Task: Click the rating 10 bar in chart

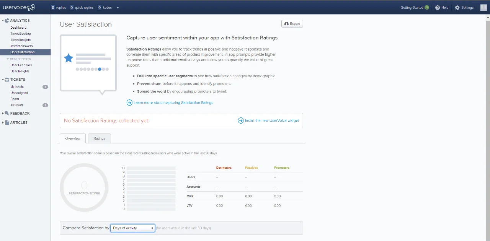Action: click(x=151, y=168)
